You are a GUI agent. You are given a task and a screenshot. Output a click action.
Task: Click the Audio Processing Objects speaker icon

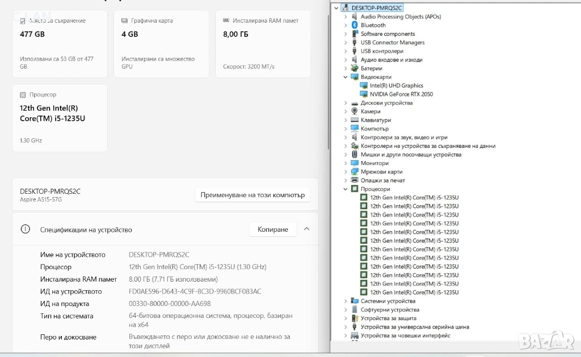pyautogui.click(x=355, y=17)
